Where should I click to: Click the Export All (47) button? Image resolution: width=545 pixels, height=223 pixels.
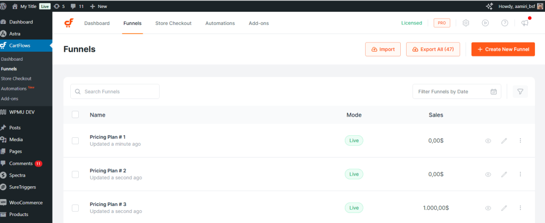(433, 49)
